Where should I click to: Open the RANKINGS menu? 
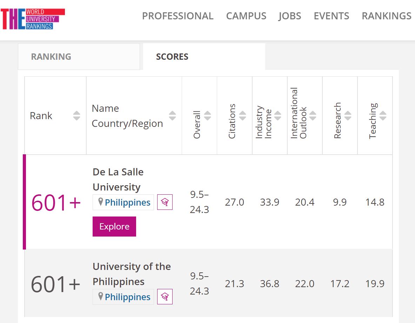tap(387, 16)
